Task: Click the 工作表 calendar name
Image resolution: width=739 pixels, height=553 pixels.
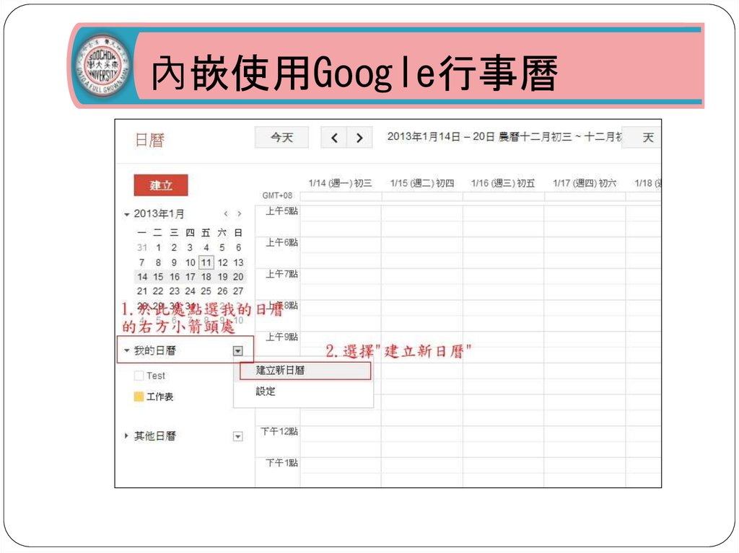Action: tap(159, 397)
